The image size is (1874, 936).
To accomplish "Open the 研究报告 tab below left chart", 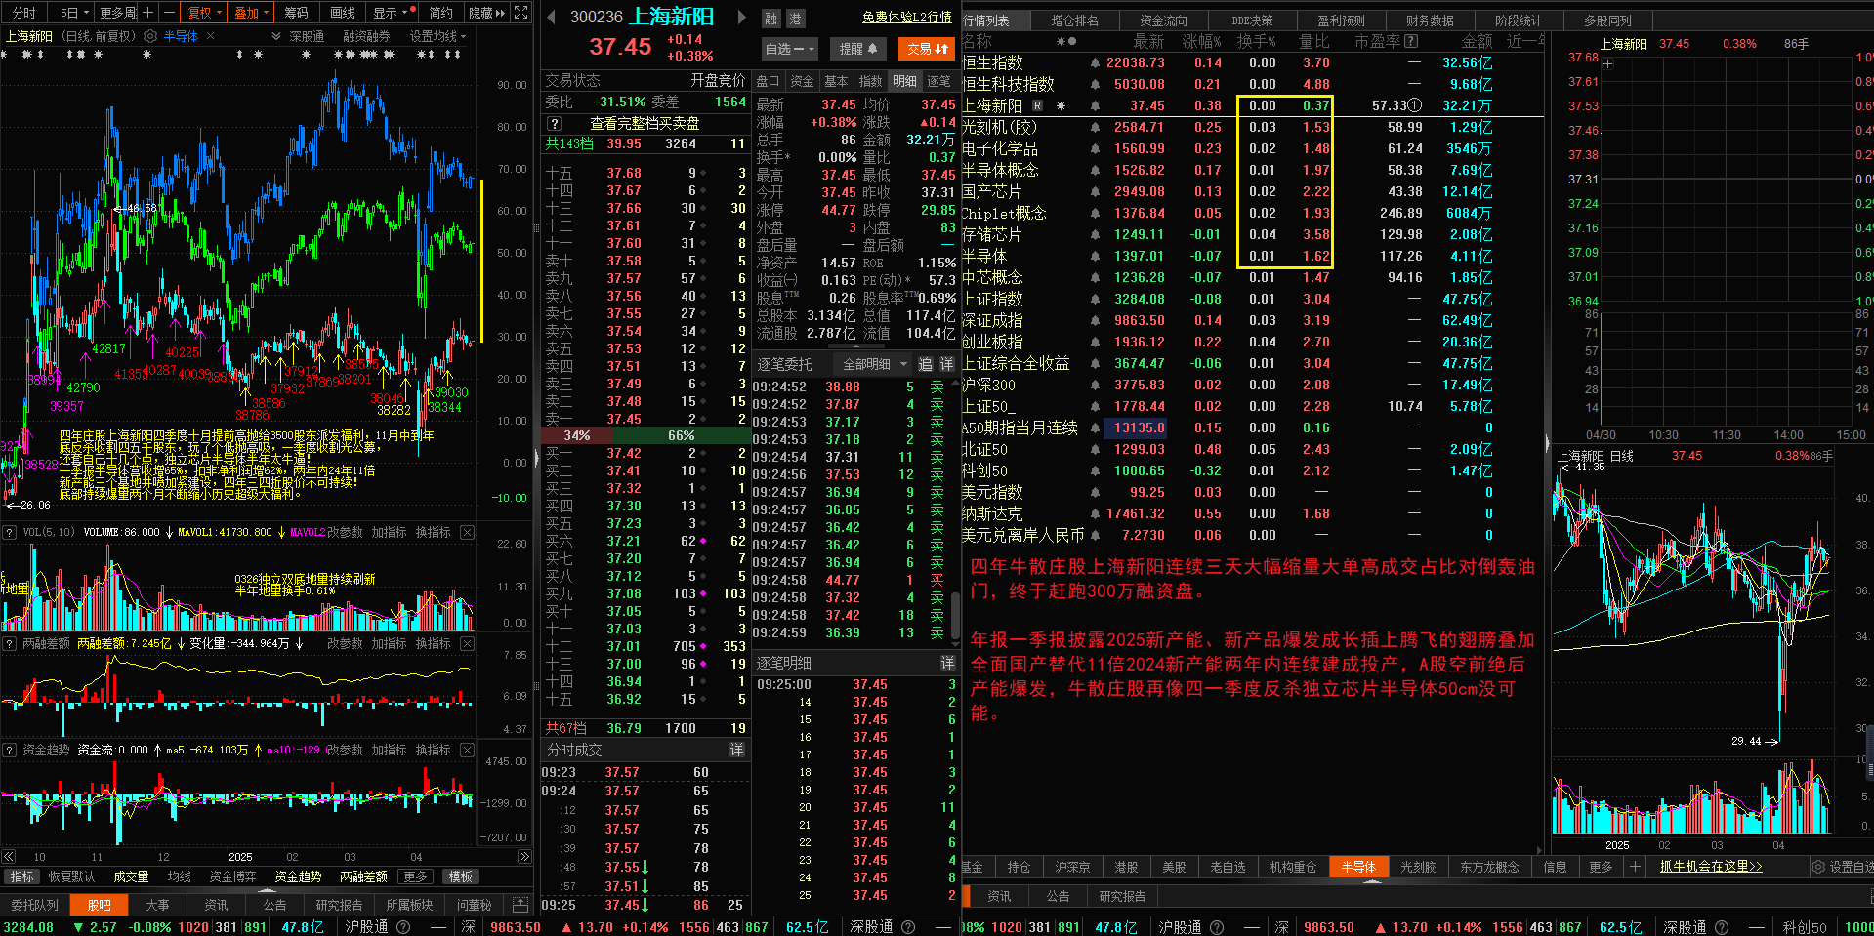I will (339, 905).
